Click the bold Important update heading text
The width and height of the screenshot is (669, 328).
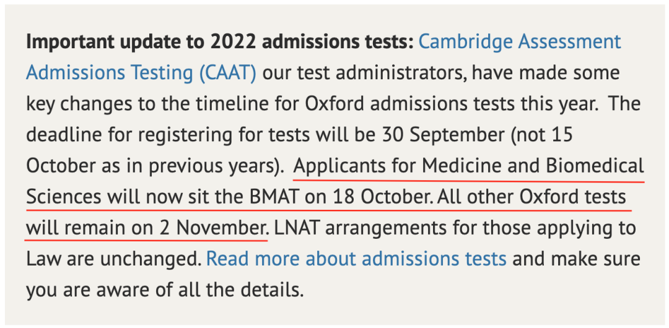tap(220, 42)
